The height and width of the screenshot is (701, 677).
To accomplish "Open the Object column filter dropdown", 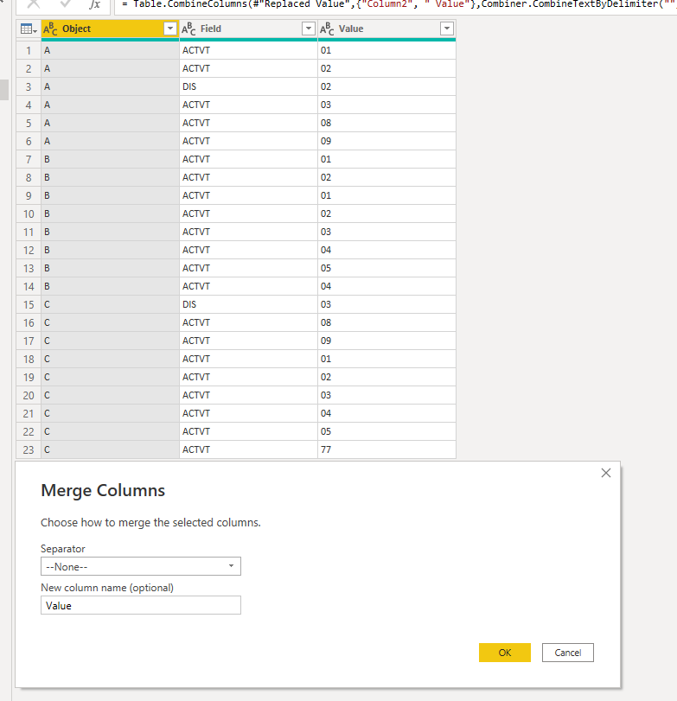I will tap(170, 29).
